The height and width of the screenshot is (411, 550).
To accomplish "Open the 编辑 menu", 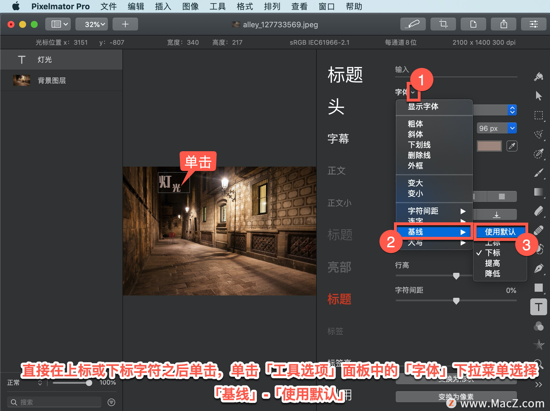I will tap(136, 6).
